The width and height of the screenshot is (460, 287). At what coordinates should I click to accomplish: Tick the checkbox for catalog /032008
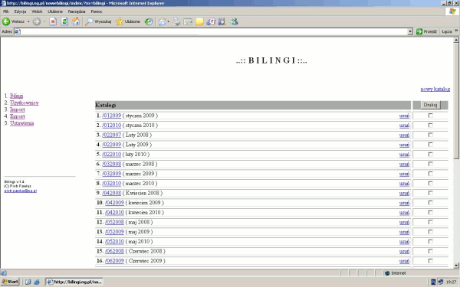coord(430,164)
